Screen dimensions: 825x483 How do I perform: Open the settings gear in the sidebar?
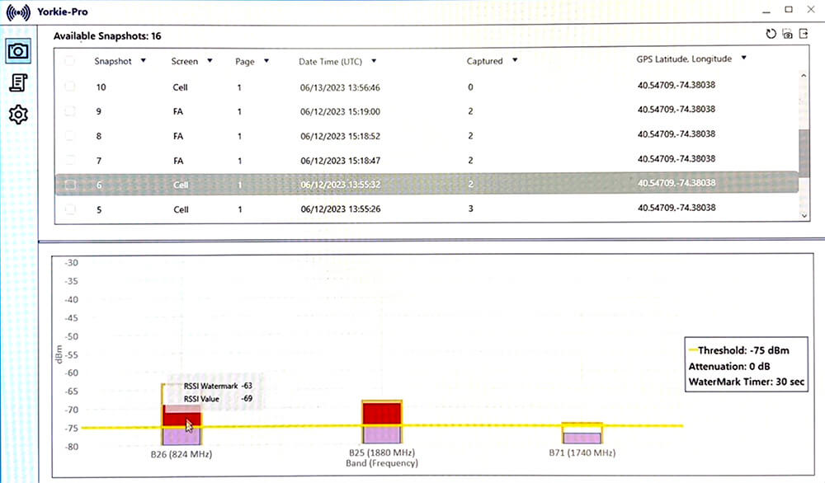tap(18, 115)
